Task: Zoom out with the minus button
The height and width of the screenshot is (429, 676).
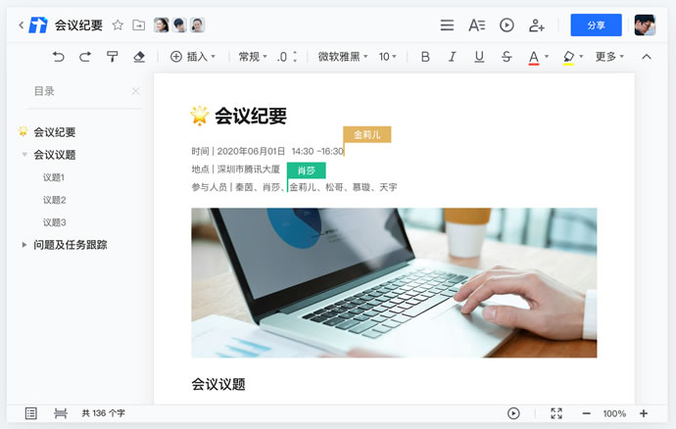Action: 586,413
